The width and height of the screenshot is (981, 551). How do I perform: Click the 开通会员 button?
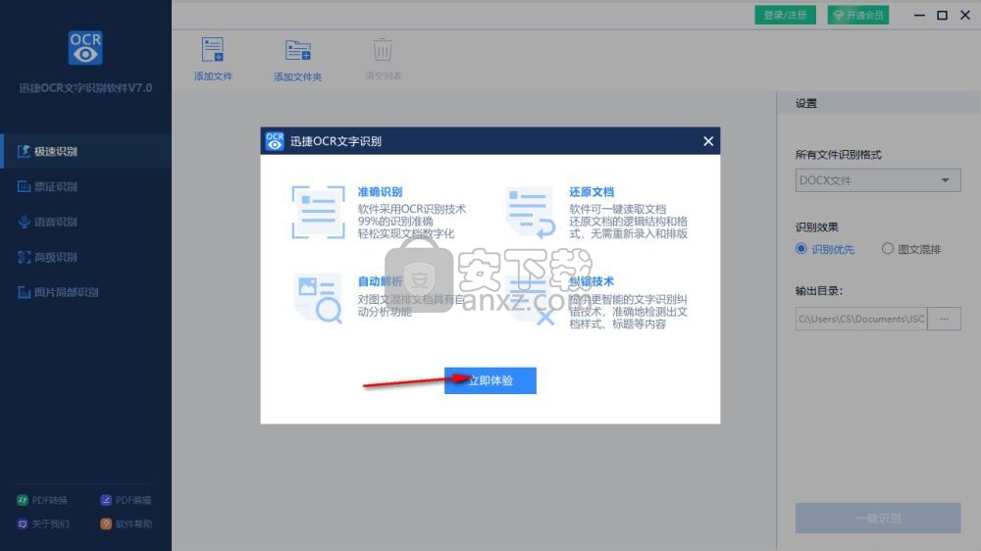857,15
